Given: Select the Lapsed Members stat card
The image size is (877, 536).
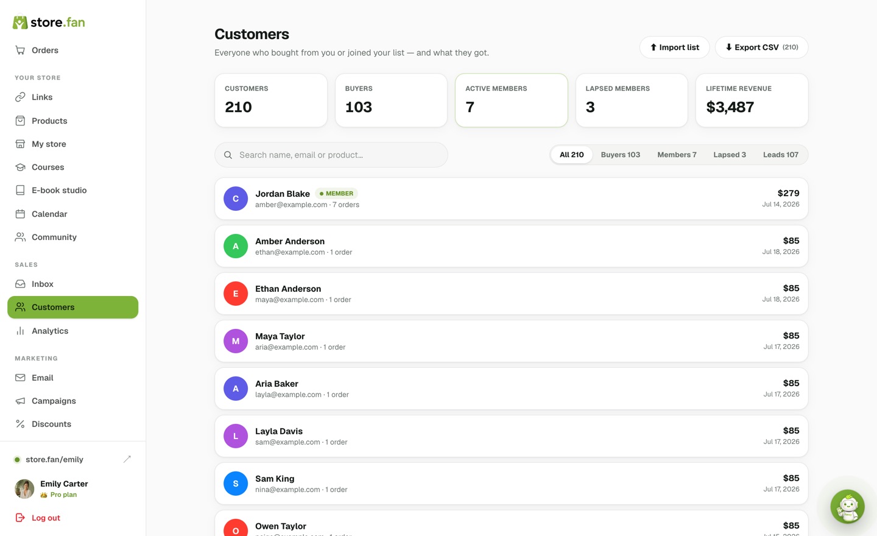Looking at the screenshot, I should click(x=632, y=100).
